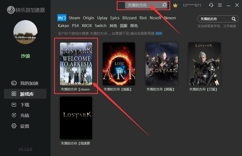
Task: Select the 热门 tab
Action: coord(62,18)
